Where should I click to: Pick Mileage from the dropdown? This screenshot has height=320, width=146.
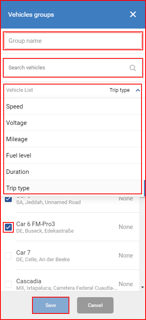point(73,139)
